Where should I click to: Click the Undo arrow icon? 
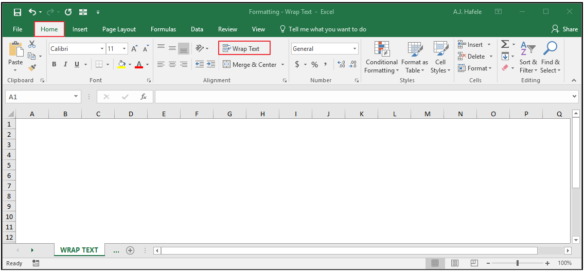pyautogui.click(x=32, y=12)
